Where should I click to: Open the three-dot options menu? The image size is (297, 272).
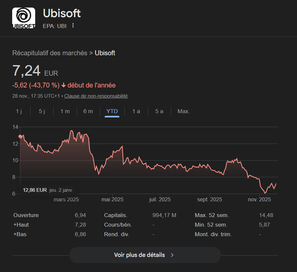coord(73,26)
